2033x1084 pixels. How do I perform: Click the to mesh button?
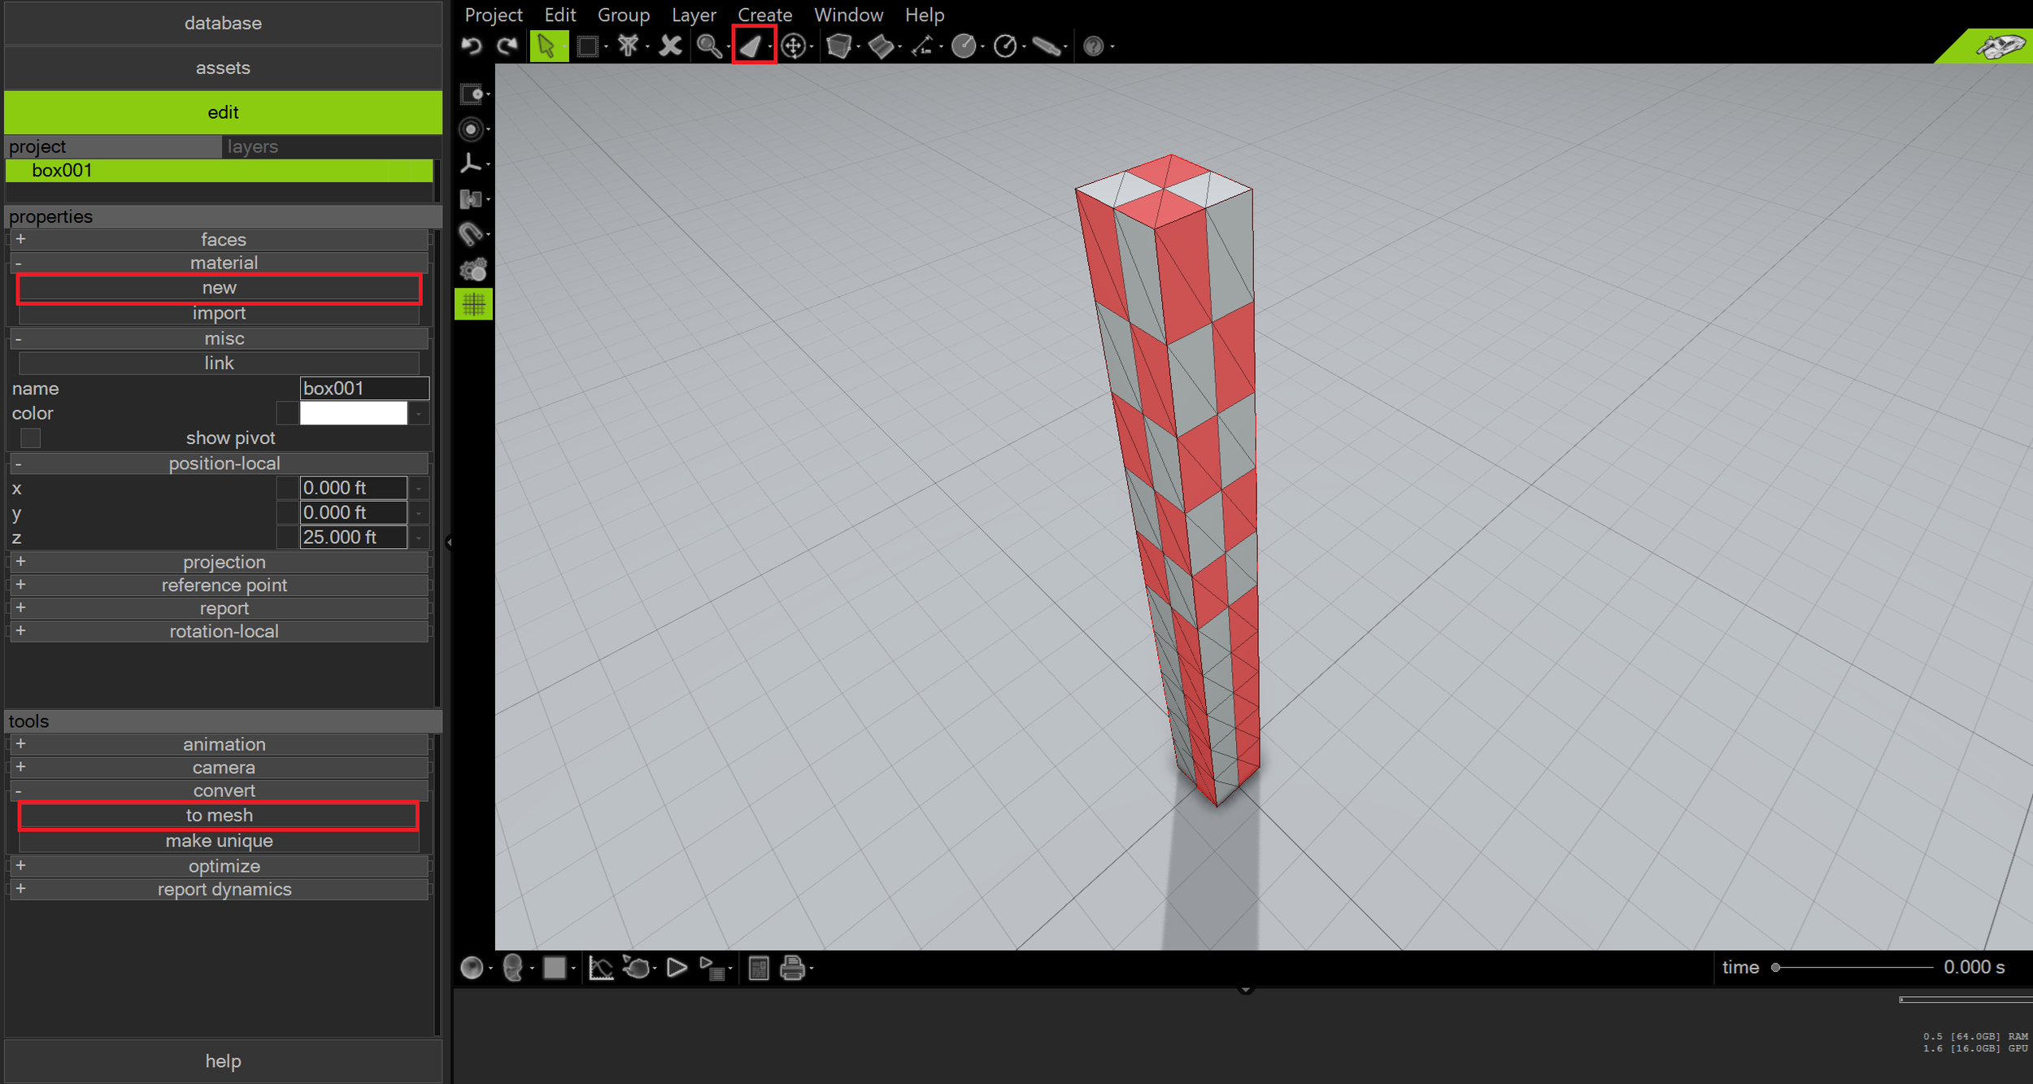point(219,816)
